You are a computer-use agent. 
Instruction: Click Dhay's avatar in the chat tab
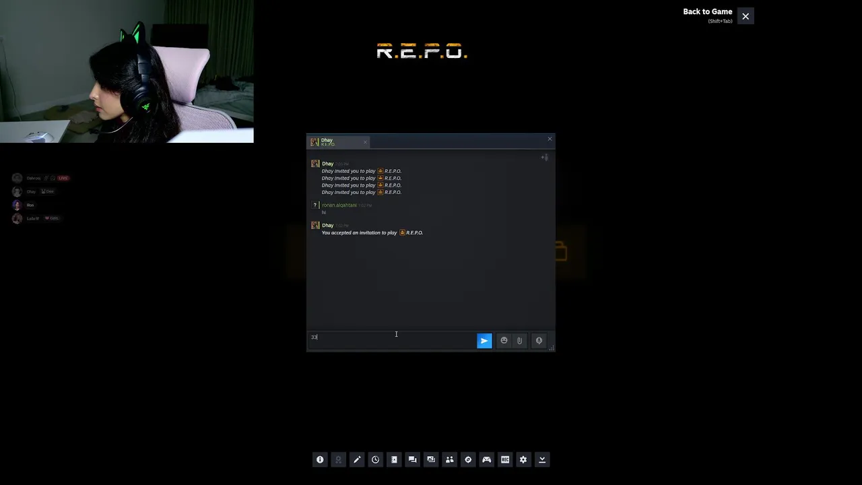pyautogui.click(x=314, y=141)
